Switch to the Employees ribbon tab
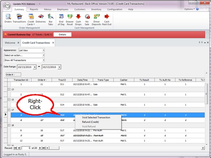 [x=62, y=9]
